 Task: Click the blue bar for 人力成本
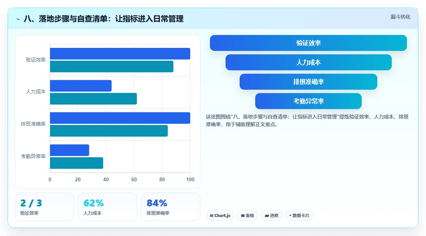coord(81,86)
